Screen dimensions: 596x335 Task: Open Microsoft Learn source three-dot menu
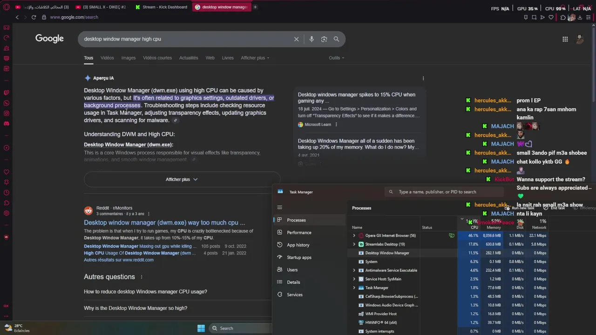[336, 125]
